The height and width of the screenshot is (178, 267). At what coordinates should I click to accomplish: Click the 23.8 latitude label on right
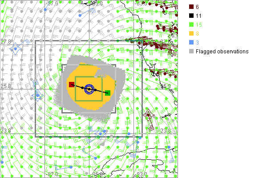(166, 130)
